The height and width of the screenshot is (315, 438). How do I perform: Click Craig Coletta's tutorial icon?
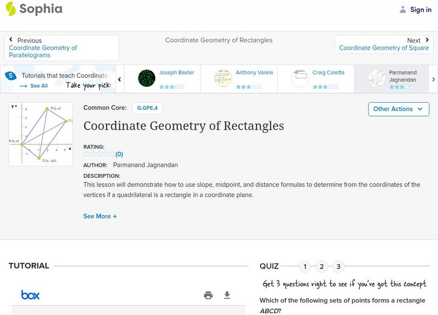[x=300, y=78]
